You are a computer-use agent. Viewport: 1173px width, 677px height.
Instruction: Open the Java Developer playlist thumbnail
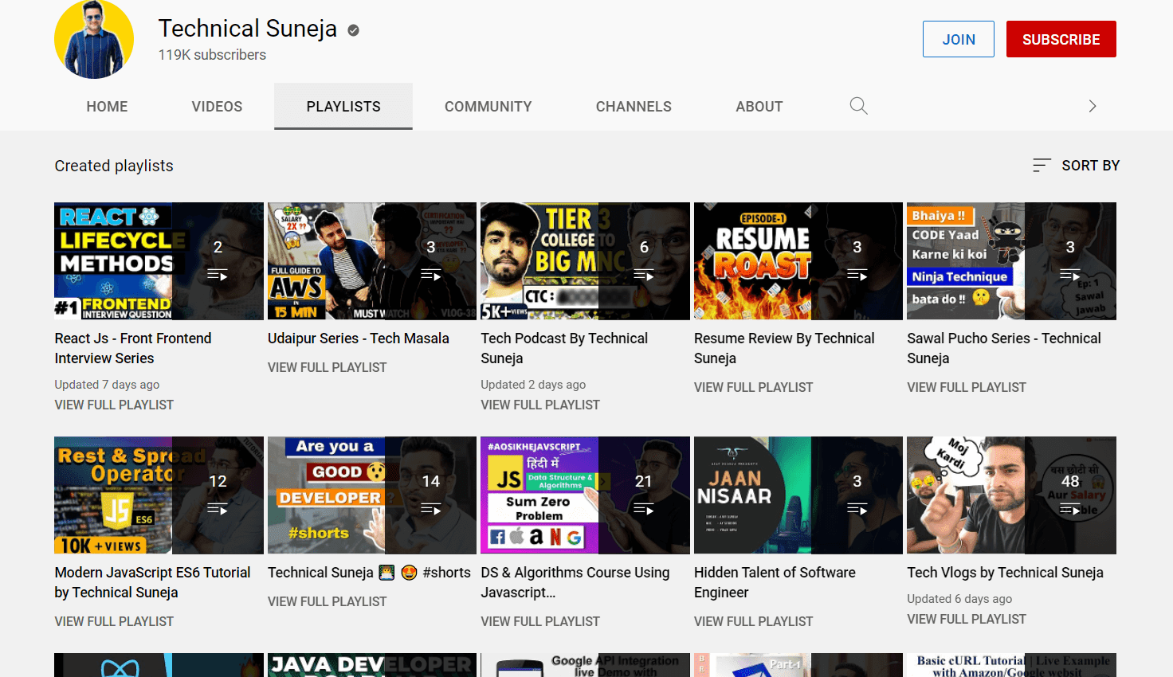click(372, 665)
